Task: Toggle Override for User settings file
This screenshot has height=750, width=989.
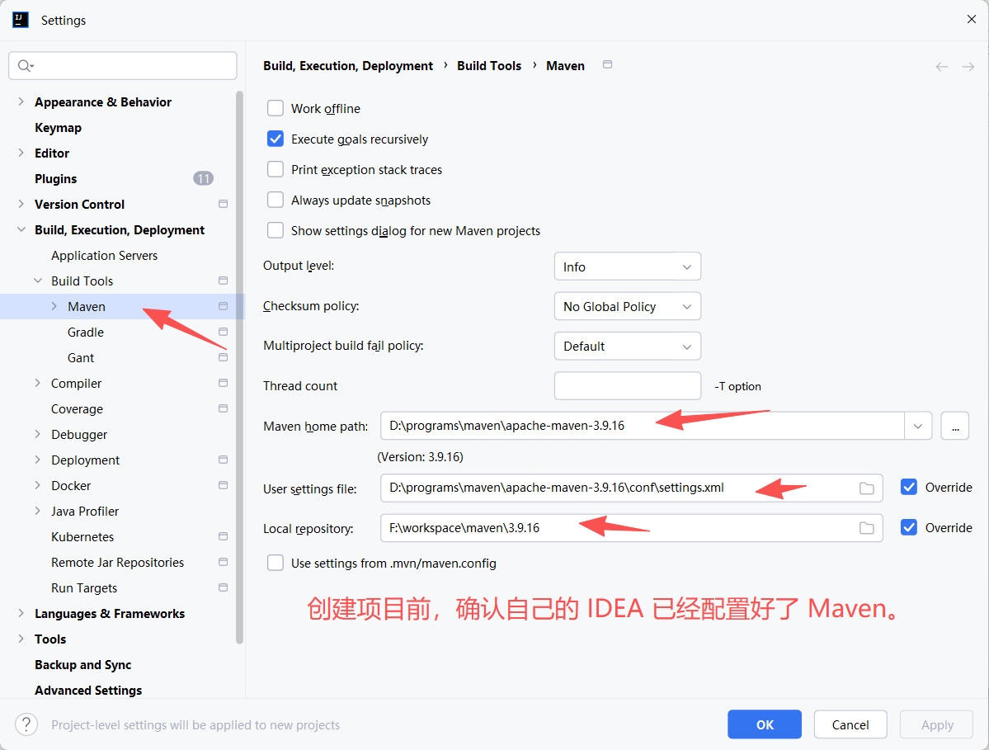Action: (x=909, y=487)
